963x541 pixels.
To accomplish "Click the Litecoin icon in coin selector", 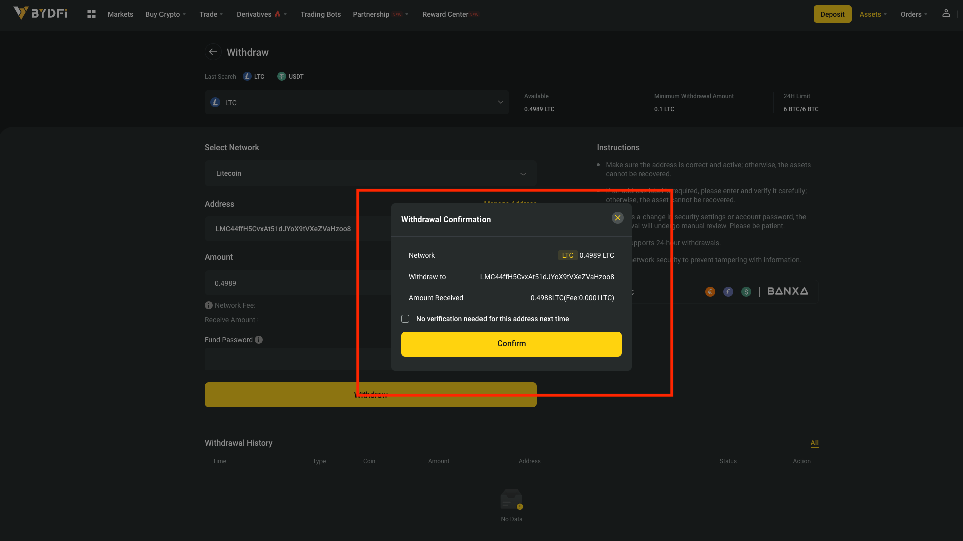I will click(215, 102).
